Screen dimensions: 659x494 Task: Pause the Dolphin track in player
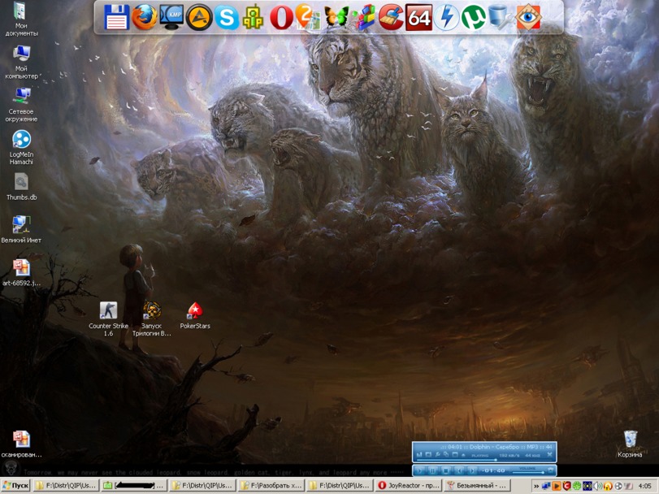click(432, 470)
